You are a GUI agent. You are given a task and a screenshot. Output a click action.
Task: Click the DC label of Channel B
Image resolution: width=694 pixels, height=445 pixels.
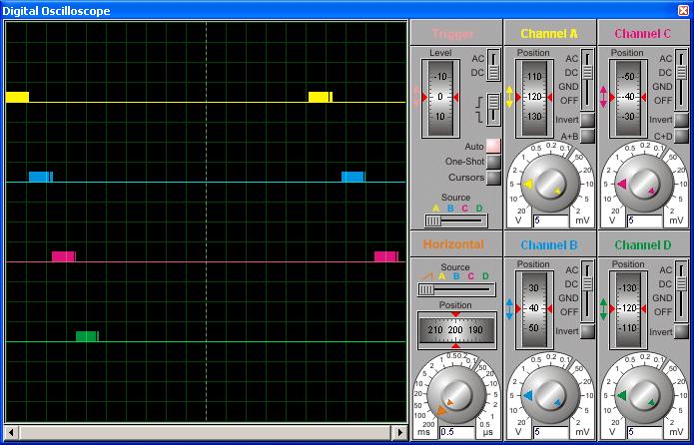(571, 284)
